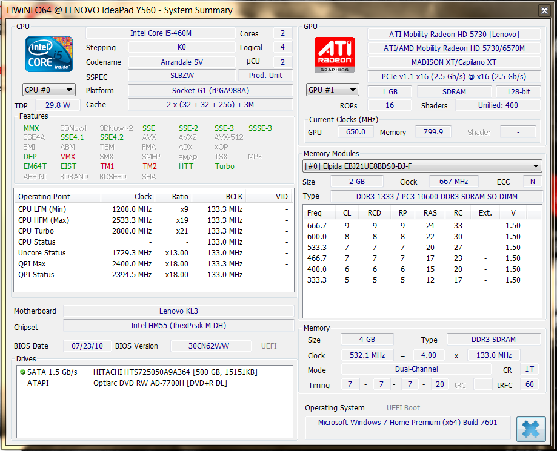Expand the Elpida memory module dropdown
The width and height of the screenshot is (557, 451).
pos(422,166)
